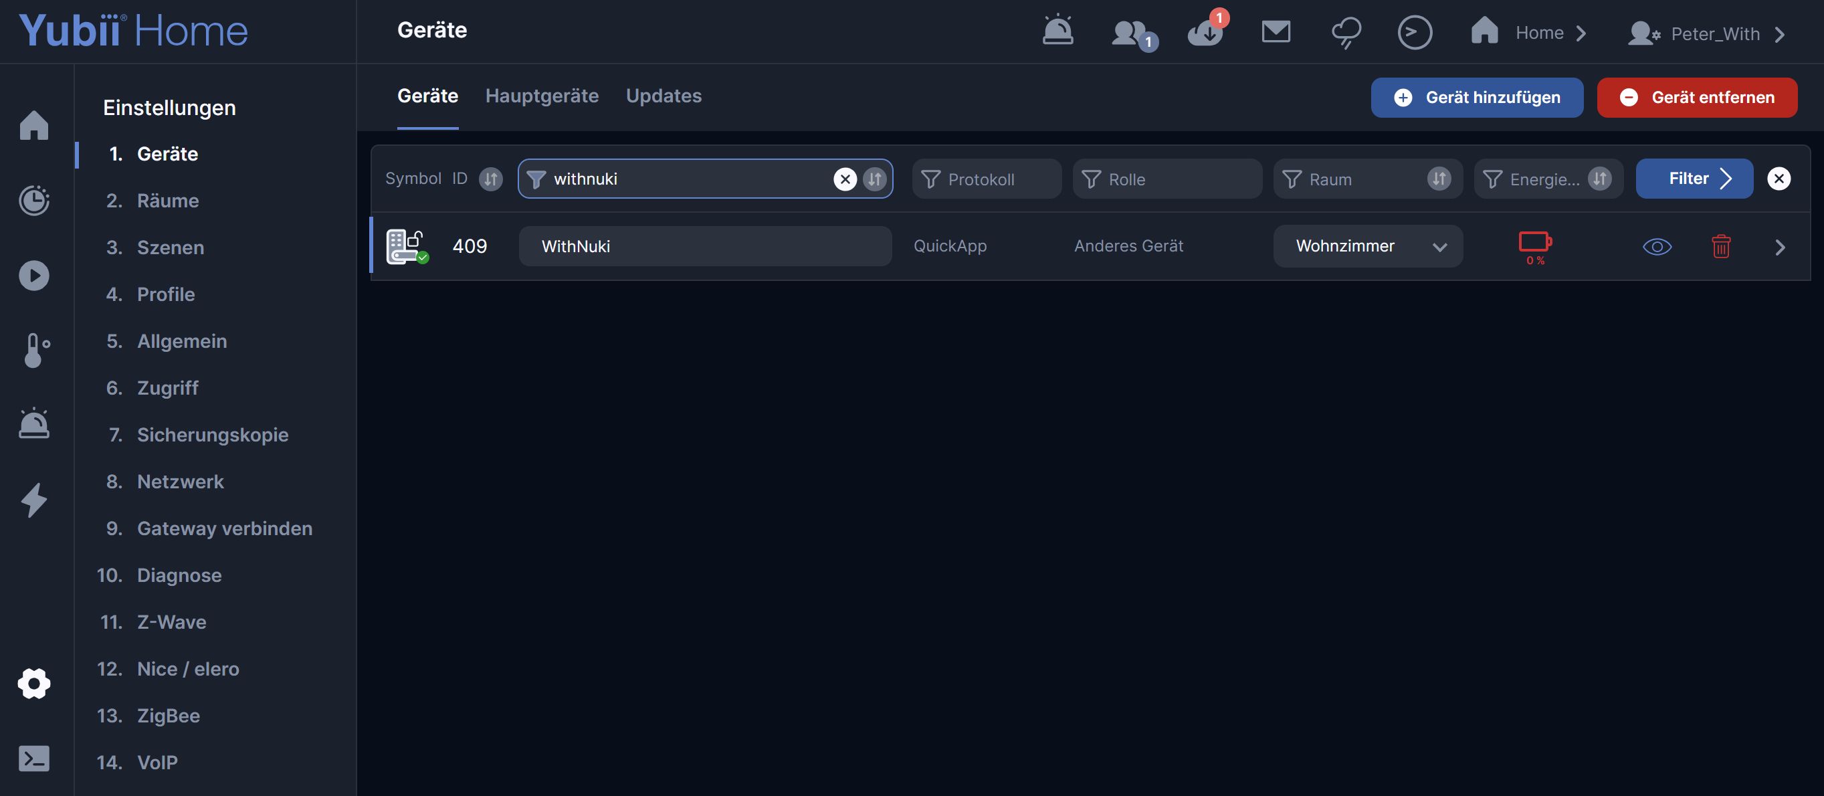Screen dimensions: 1824x796
Task: Open the thermometer climate icon in sidebar
Action: click(x=34, y=350)
